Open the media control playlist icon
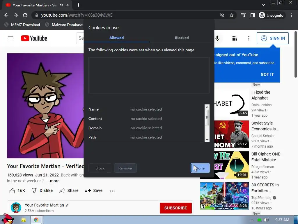Image resolution: width=298 pixels, height=224 pixels. coord(243,15)
